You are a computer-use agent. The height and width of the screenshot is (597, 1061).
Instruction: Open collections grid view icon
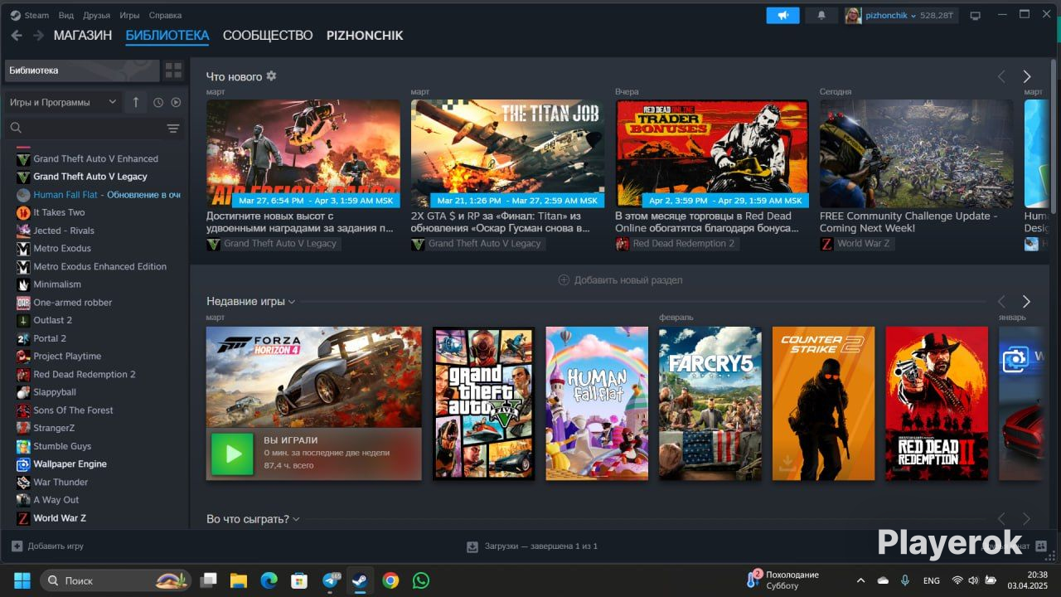tap(173, 70)
